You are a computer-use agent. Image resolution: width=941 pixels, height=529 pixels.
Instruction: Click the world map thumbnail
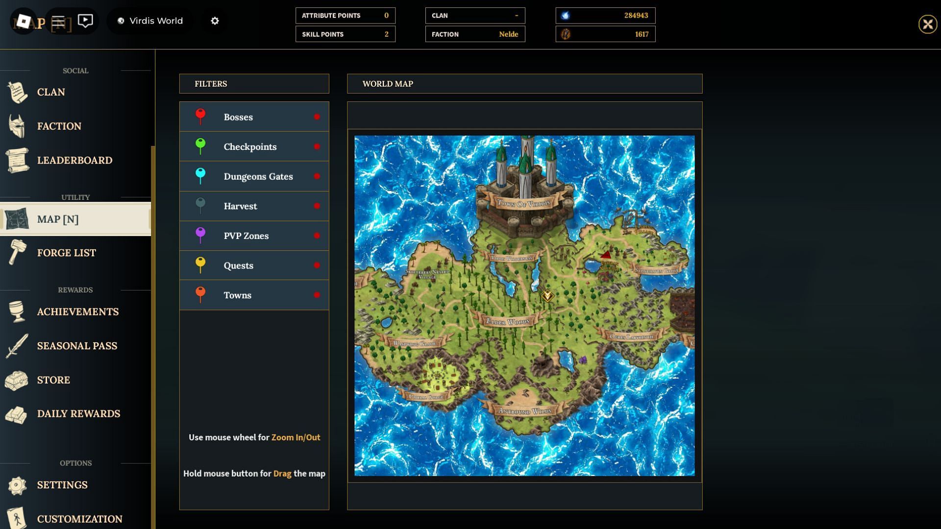pos(524,305)
